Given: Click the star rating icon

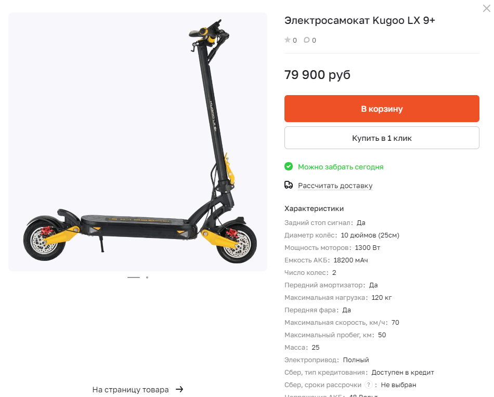Looking at the screenshot, I should [x=288, y=39].
